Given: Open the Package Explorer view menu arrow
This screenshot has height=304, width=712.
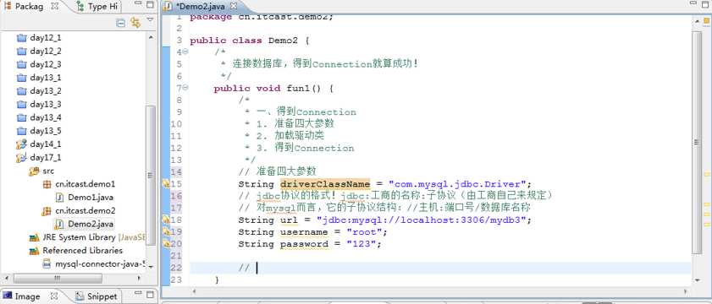Looking at the screenshot, I should point(150,20).
